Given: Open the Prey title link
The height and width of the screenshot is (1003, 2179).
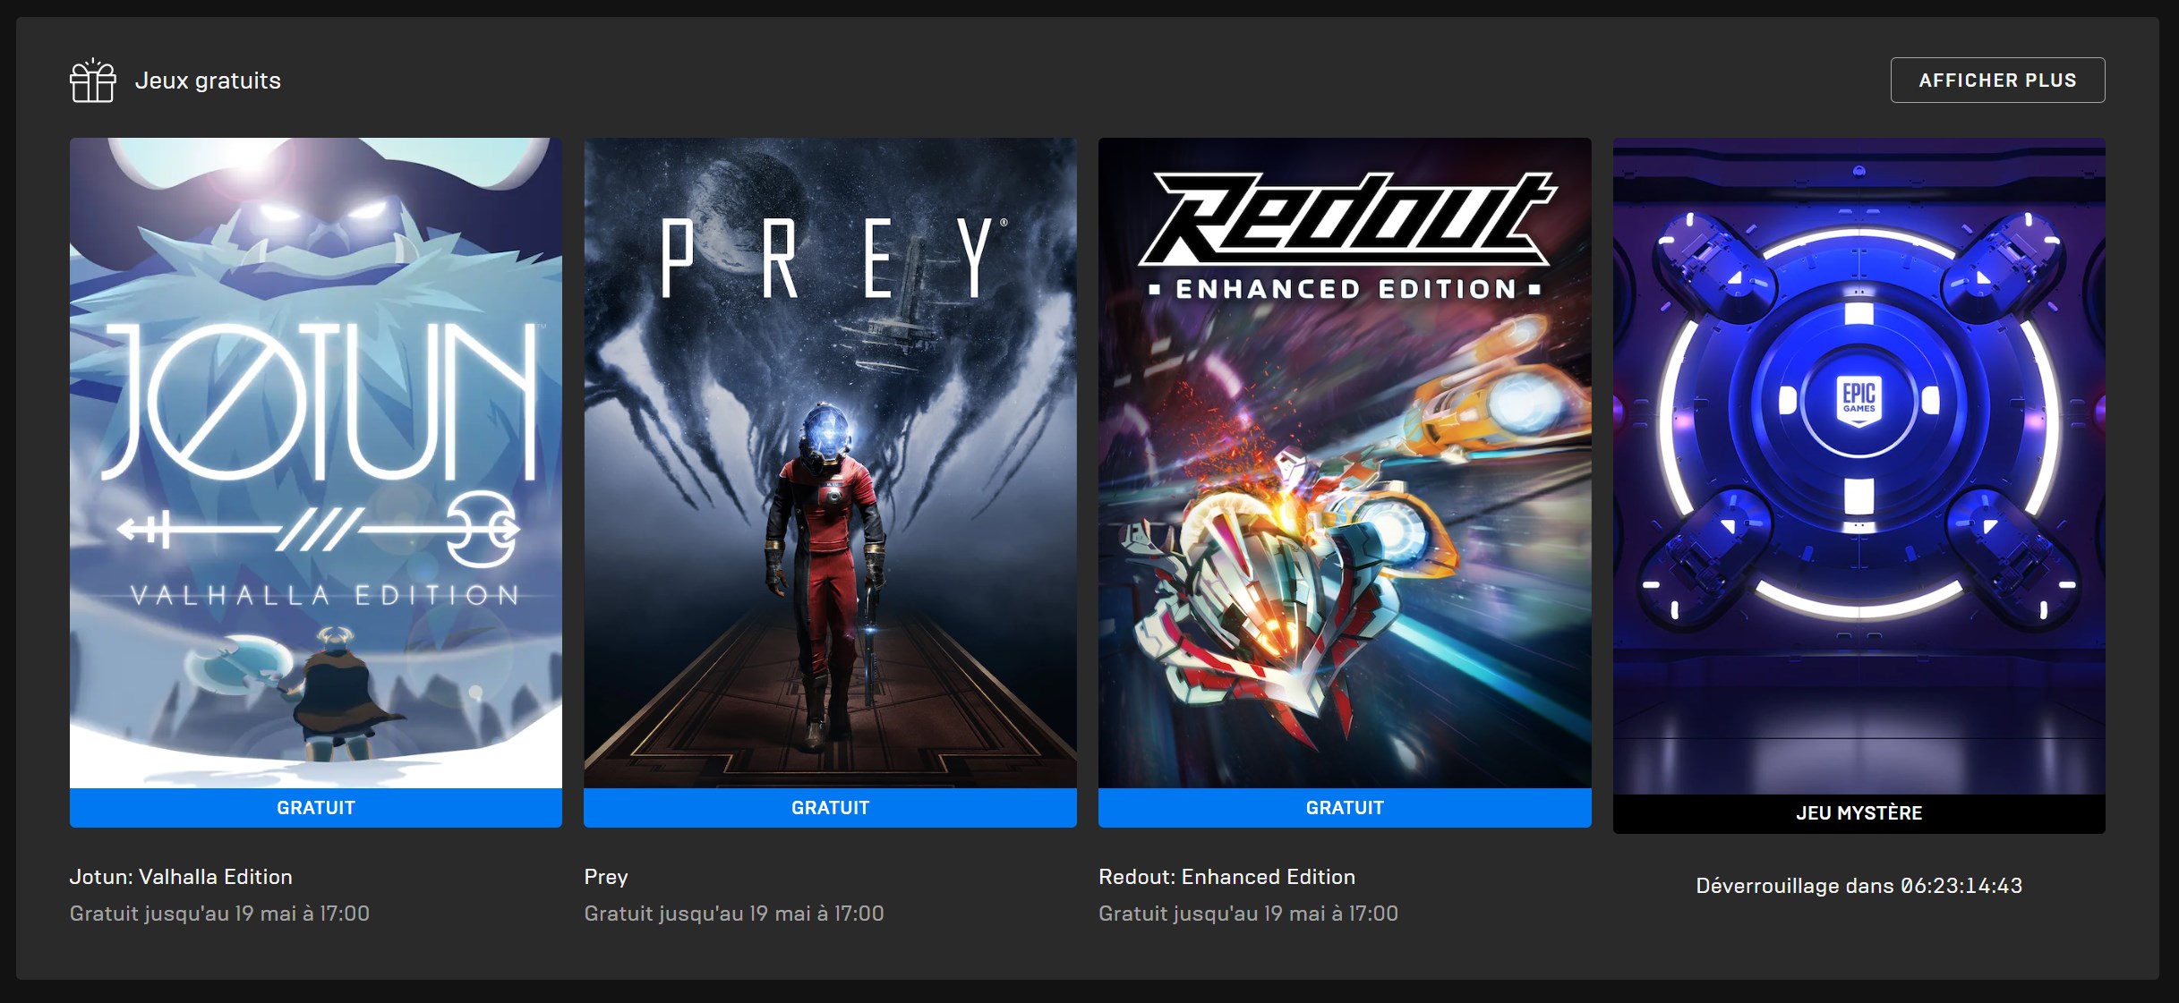Looking at the screenshot, I should 606,877.
